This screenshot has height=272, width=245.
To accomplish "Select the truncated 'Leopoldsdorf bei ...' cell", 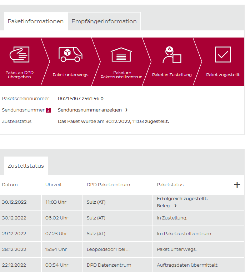I will pyautogui.click(x=108, y=249).
